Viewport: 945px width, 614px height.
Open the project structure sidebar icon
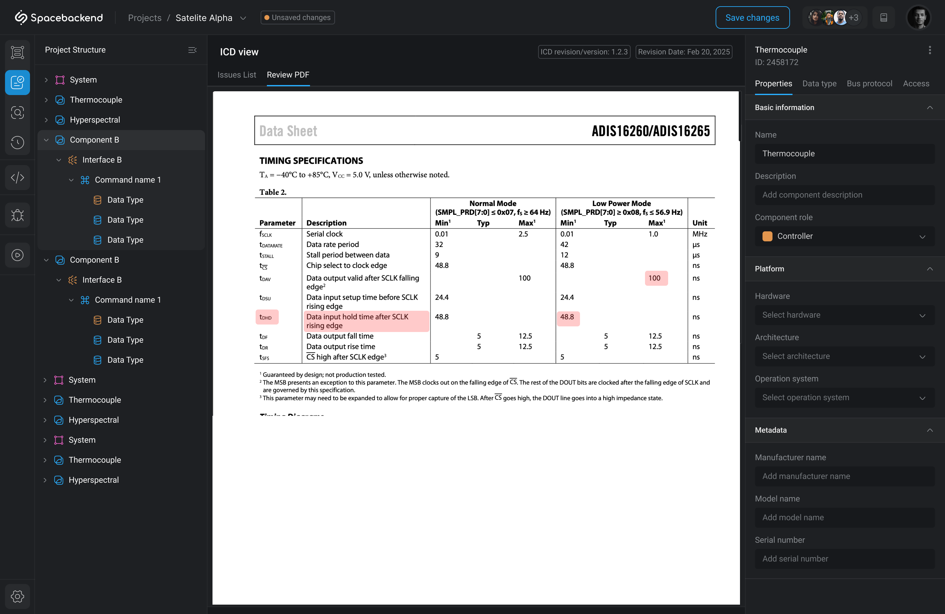[x=17, y=53]
